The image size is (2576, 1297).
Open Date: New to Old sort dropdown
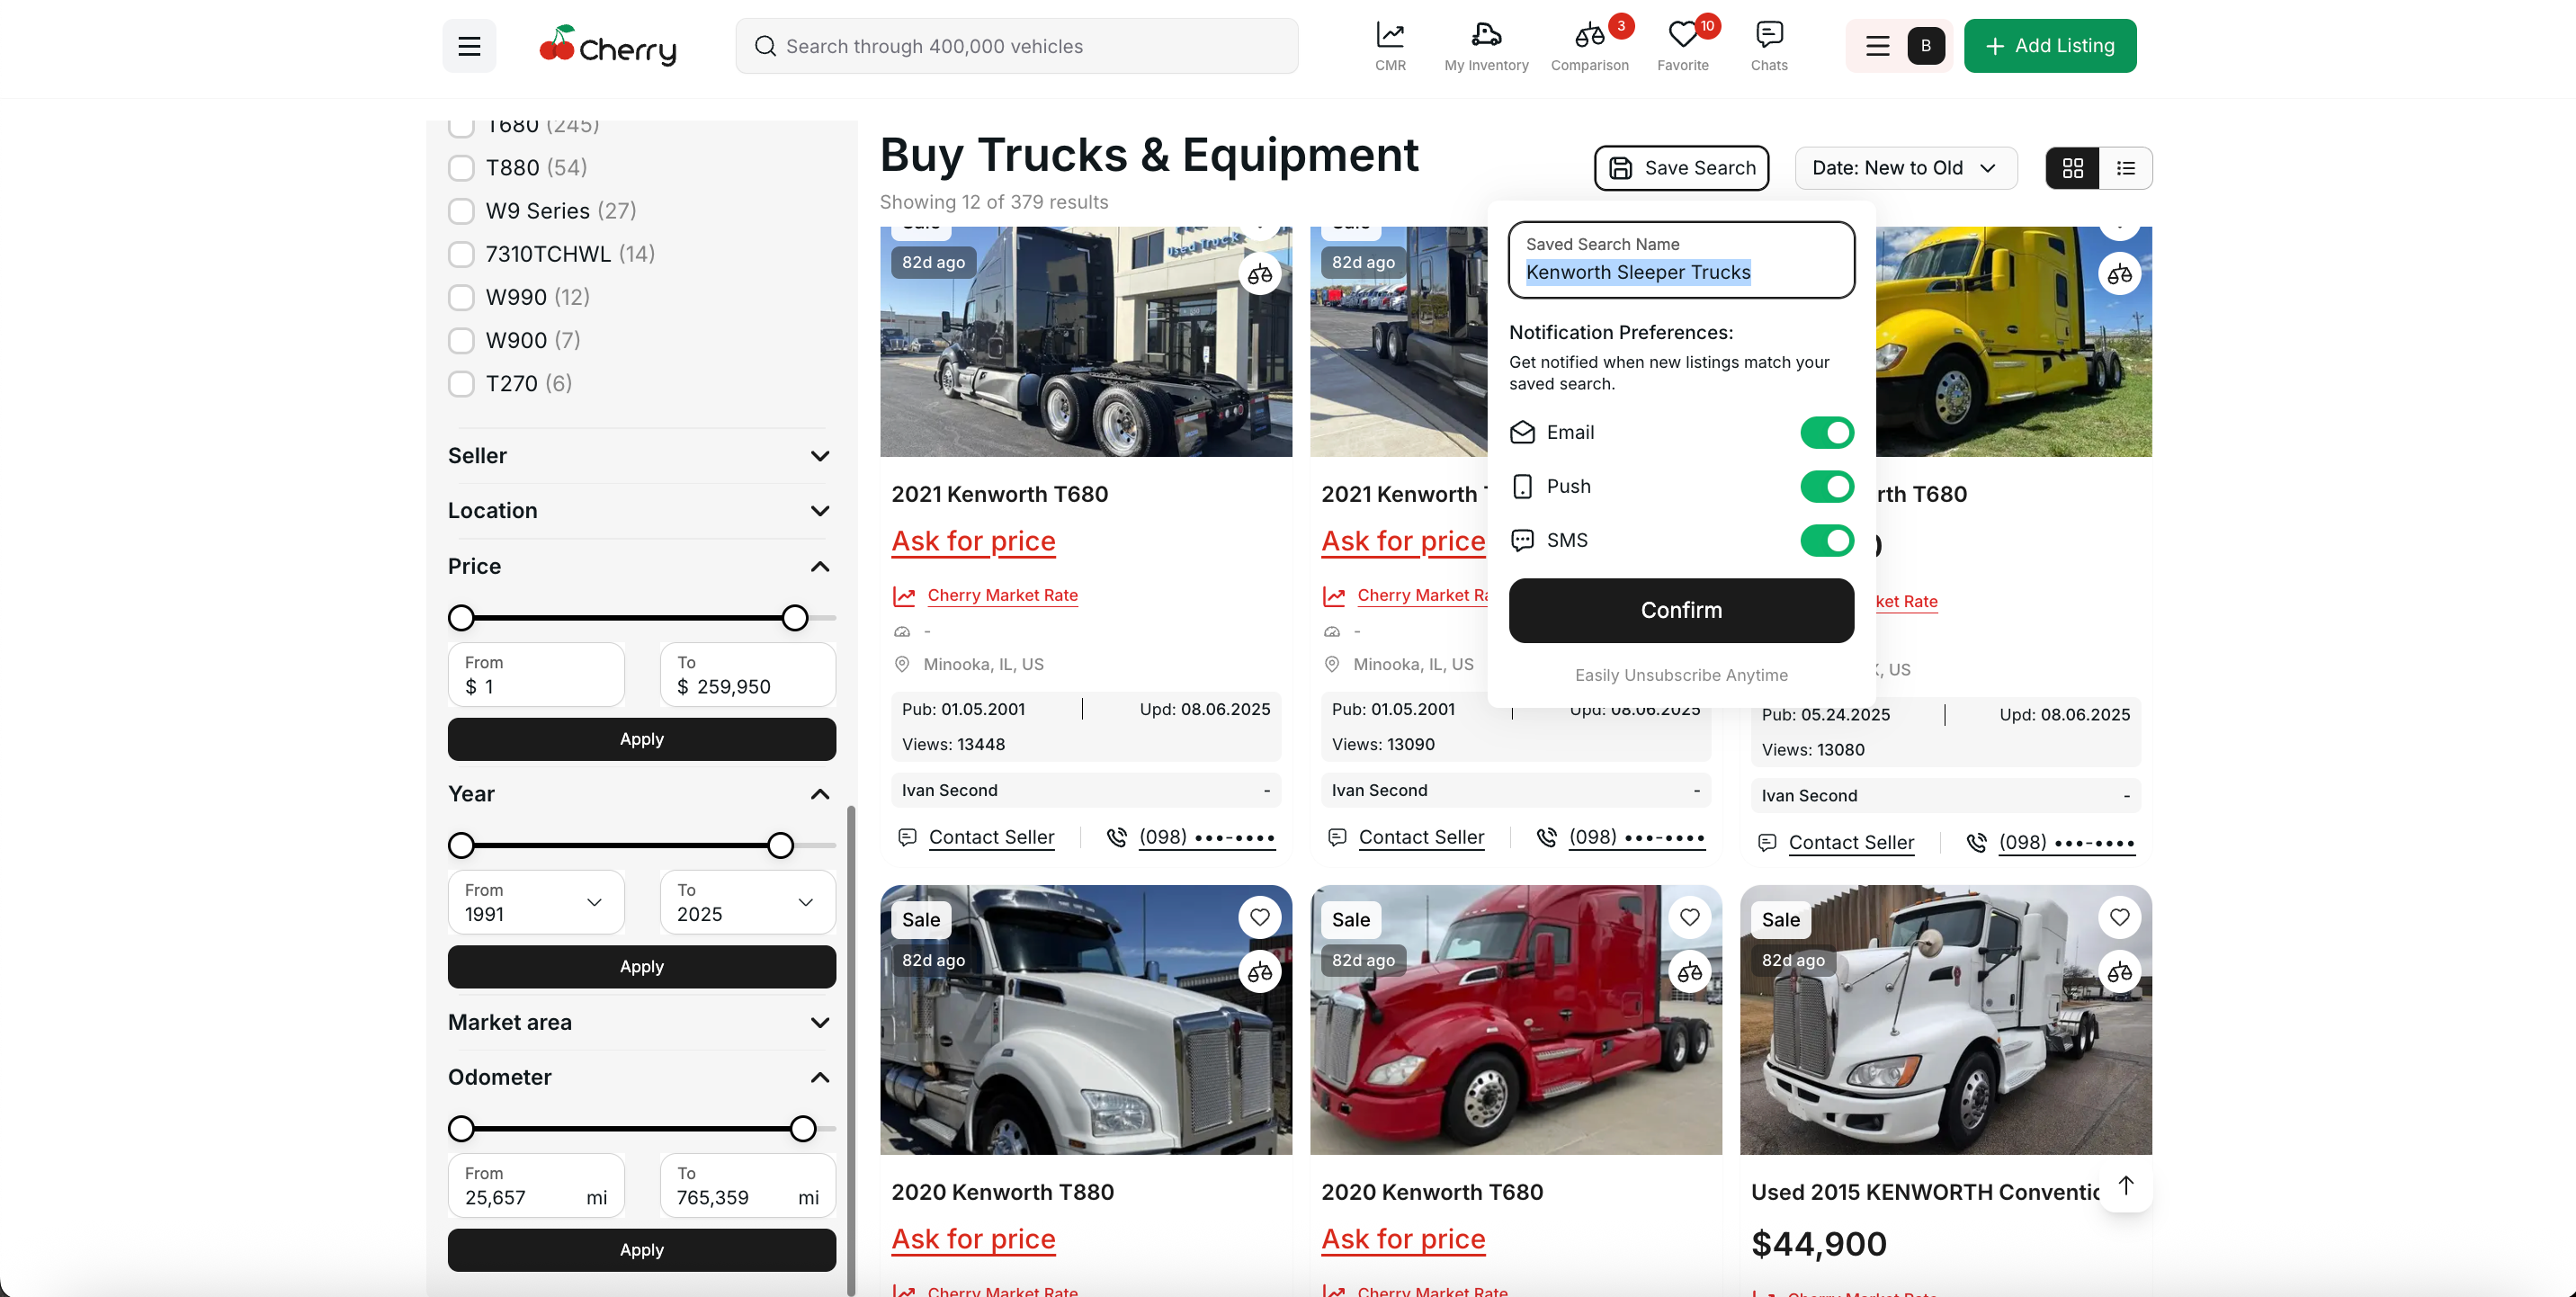(1905, 168)
